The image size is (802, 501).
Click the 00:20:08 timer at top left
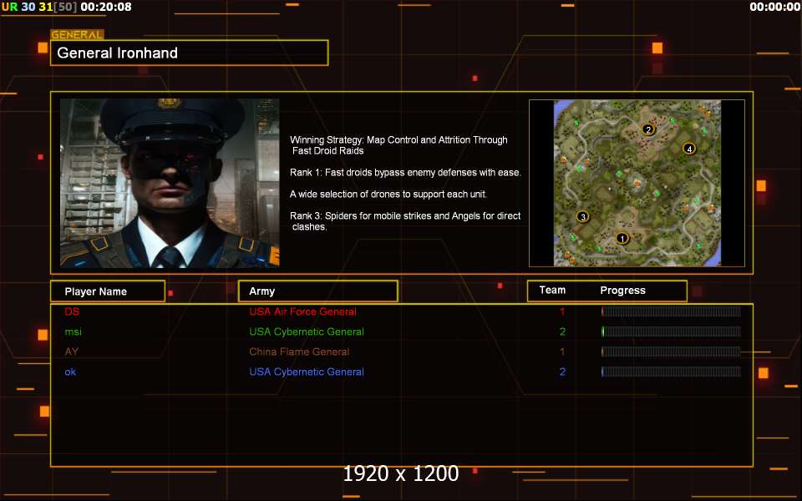(x=106, y=7)
